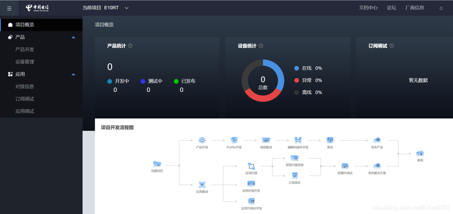The height and width of the screenshot is (214, 453).
Task: Click the Profile开发 flowchart icon
Action: [x=234, y=140]
